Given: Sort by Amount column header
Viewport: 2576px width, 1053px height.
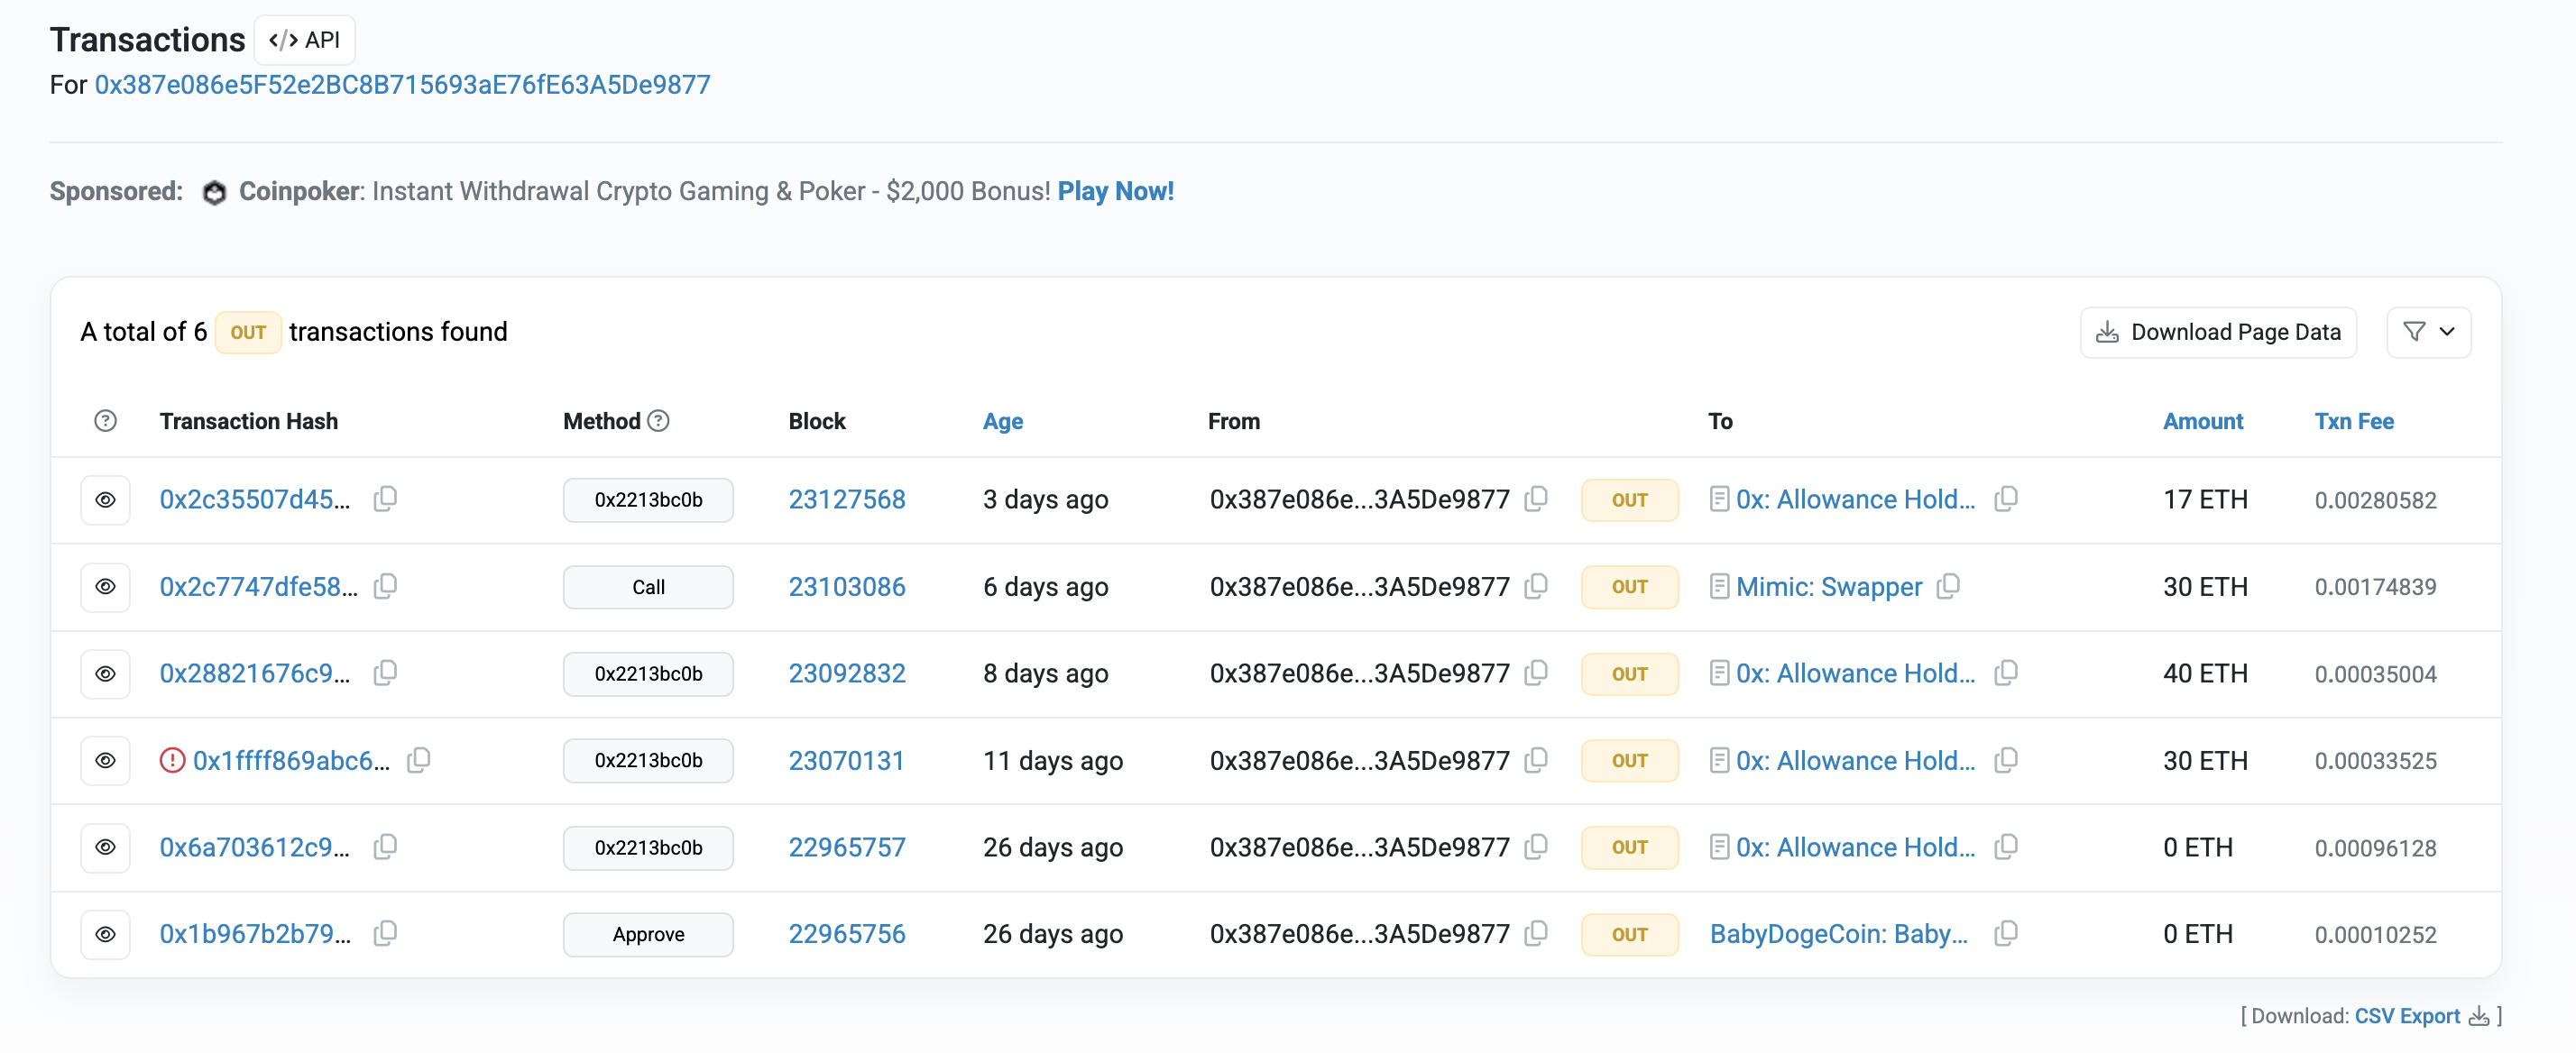Looking at the screenshot, I should point(2202,421).
